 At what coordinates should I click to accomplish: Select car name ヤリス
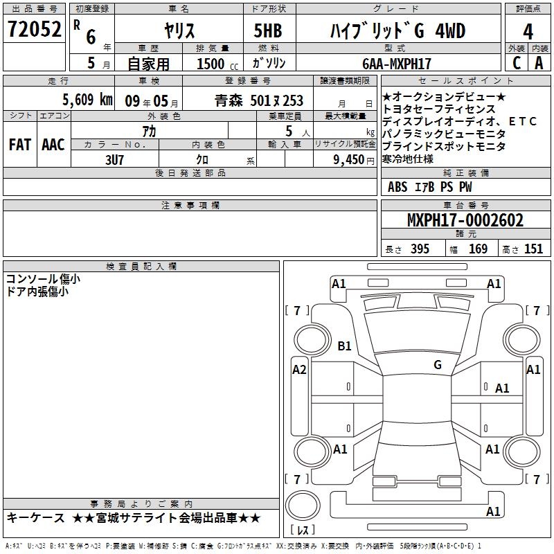tap(179, 30)
